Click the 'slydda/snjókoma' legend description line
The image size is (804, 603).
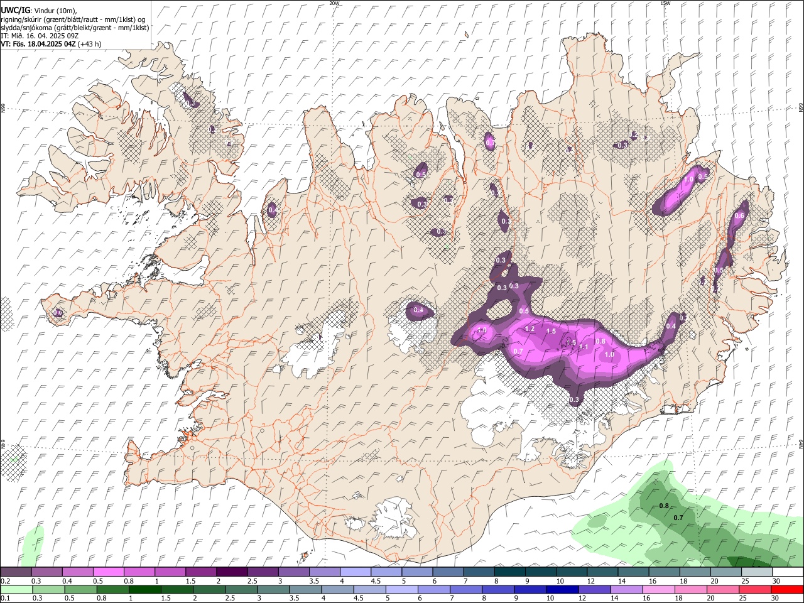(x=75, y=28)
